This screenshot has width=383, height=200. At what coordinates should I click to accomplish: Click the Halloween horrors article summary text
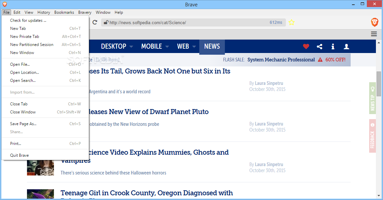click(x=113, y=173)
